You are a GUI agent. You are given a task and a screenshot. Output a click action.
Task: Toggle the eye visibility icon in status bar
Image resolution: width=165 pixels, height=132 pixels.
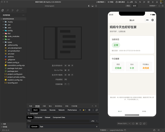[159, 130]
